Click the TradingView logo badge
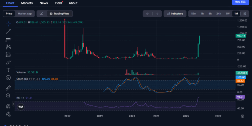 [20, 107]
